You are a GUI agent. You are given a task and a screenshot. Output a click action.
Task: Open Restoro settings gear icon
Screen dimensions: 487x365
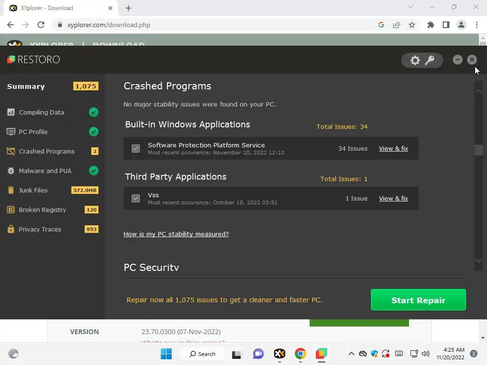tap(415, 60)
